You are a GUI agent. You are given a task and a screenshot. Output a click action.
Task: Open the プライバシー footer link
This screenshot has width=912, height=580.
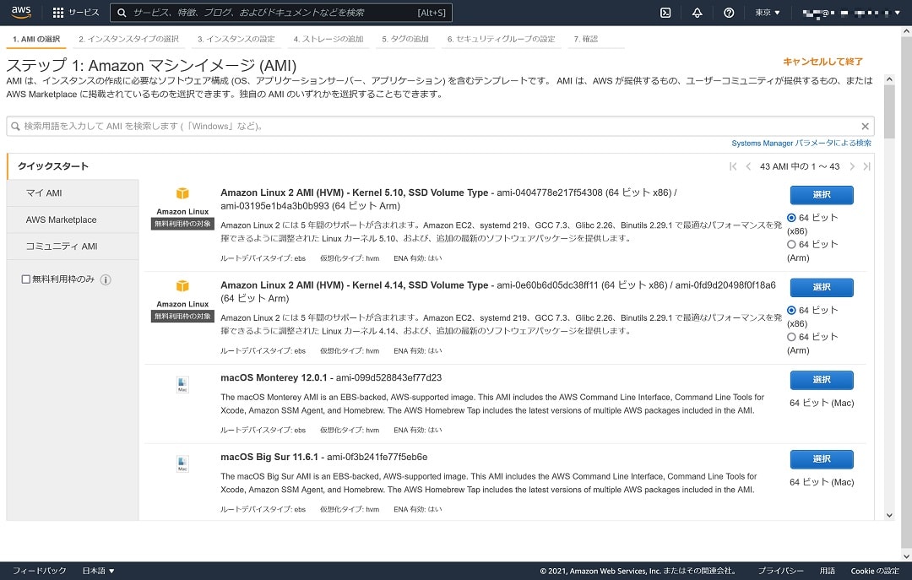[780, 571]
